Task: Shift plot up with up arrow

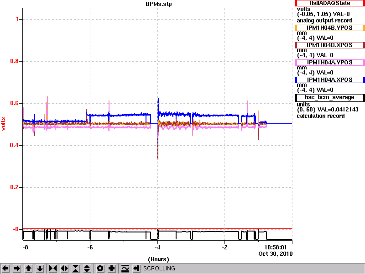Action: coord(28,269)
